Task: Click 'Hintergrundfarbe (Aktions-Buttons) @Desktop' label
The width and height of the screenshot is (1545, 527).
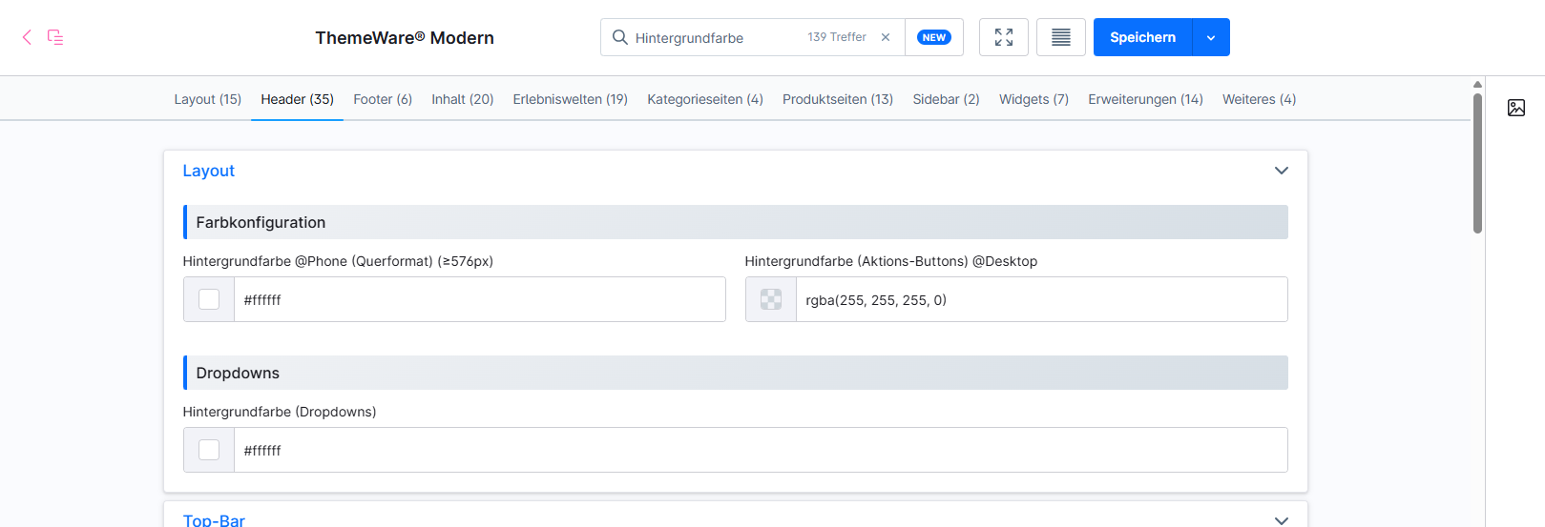Action: [891, 261]
